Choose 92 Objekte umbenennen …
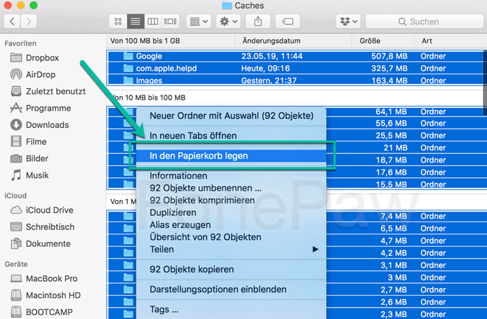 [x=232, y=188]
